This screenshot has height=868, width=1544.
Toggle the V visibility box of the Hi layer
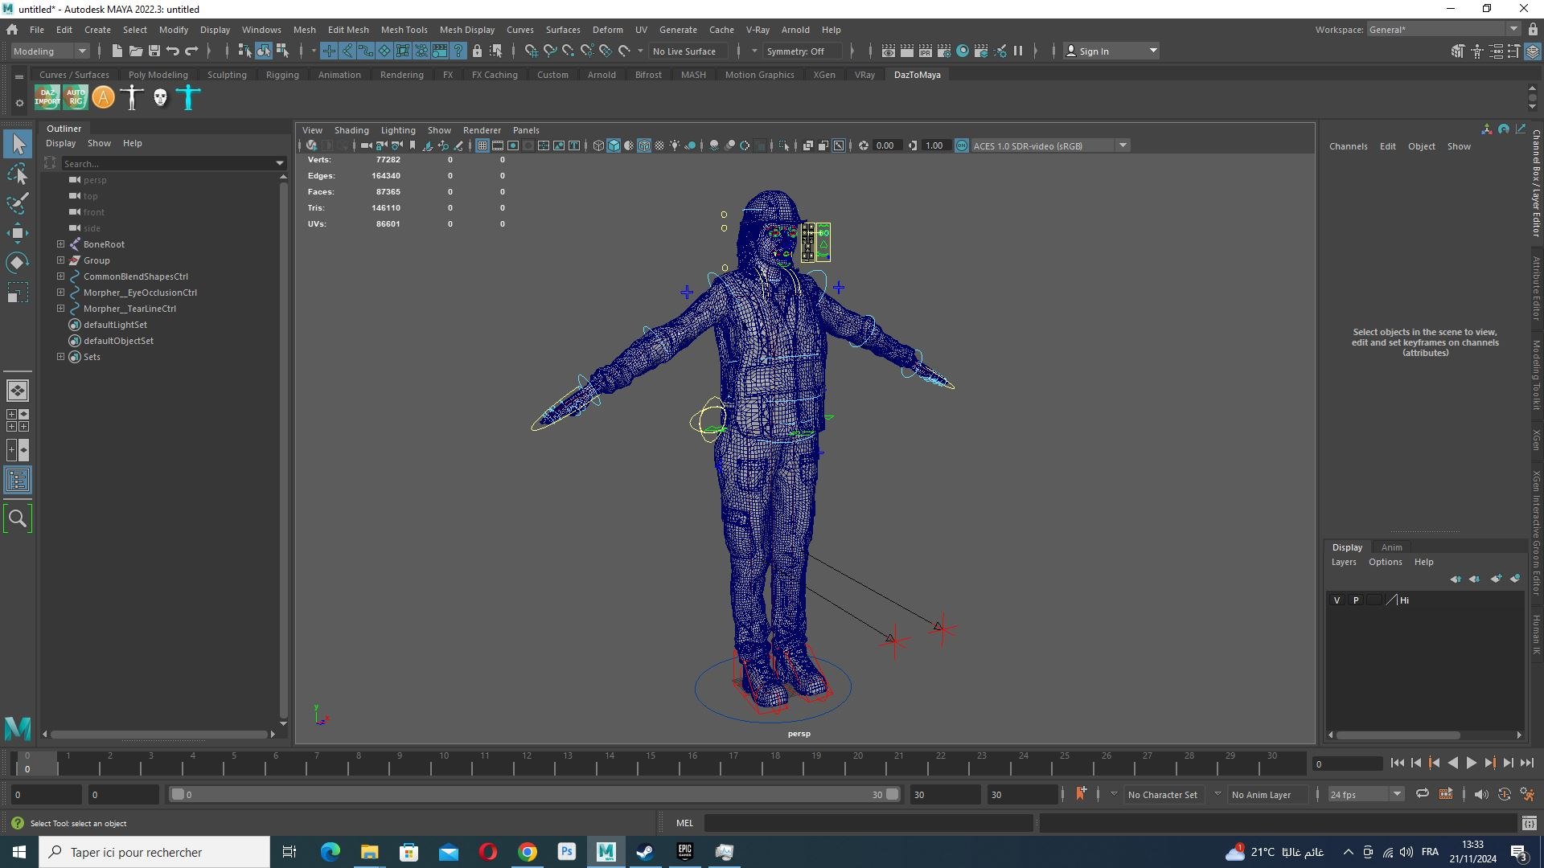coord(1337,600)
